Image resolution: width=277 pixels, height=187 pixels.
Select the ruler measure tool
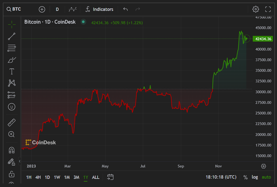(11, 122)
